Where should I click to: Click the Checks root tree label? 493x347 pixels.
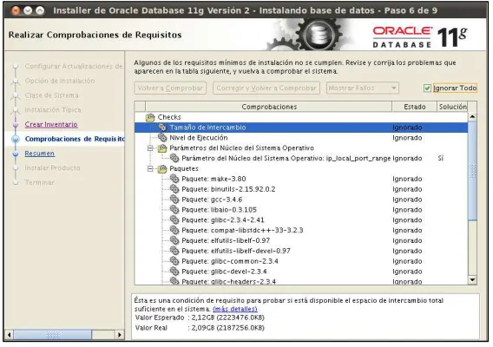169,117
